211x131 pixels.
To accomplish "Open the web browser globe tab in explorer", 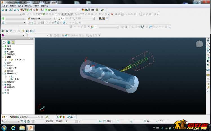I will [9, 42].
